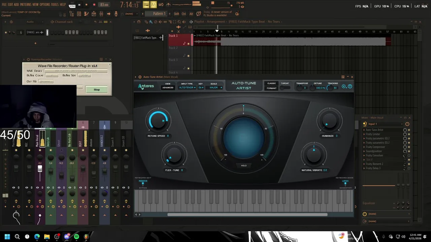Screen dimensions: 431x242
Task: Open the EDIT menu
Action: [10, 4]
